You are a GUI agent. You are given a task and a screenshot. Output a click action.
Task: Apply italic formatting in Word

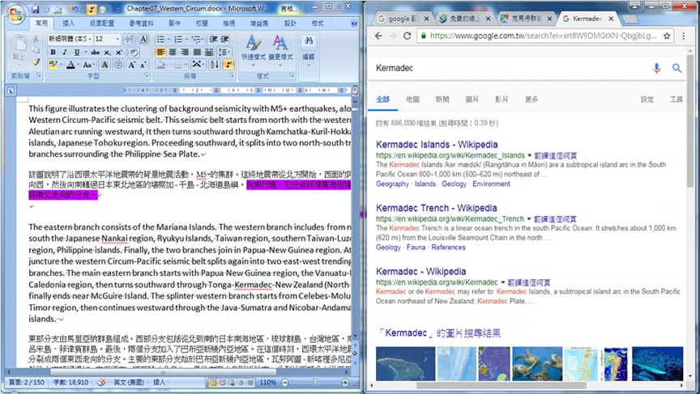tap(65, 52)
